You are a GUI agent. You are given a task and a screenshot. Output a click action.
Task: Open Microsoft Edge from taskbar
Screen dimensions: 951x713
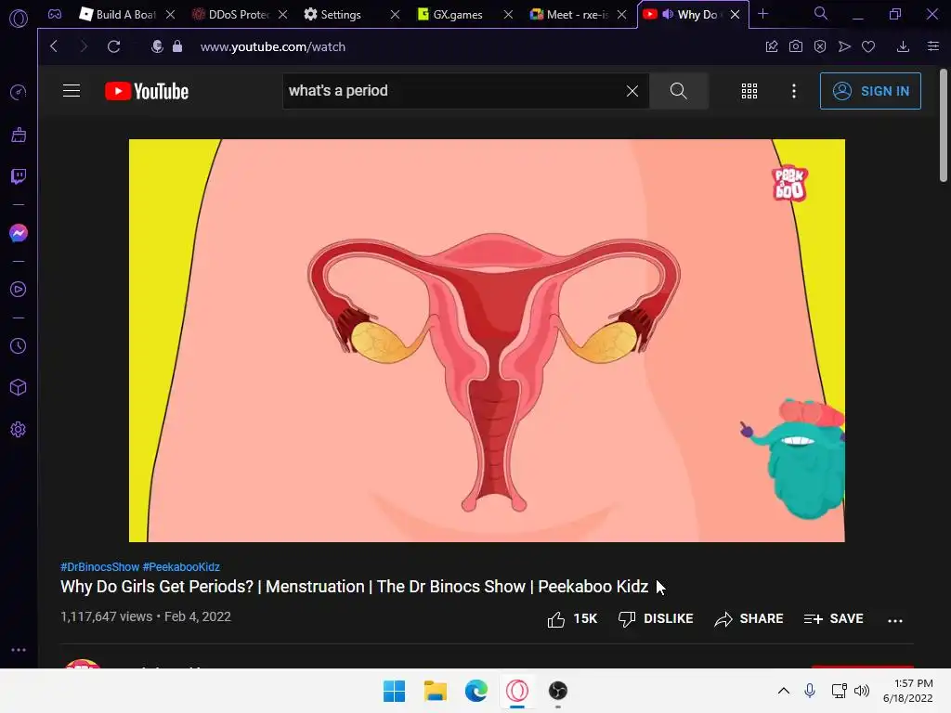[x=476, y=691]
